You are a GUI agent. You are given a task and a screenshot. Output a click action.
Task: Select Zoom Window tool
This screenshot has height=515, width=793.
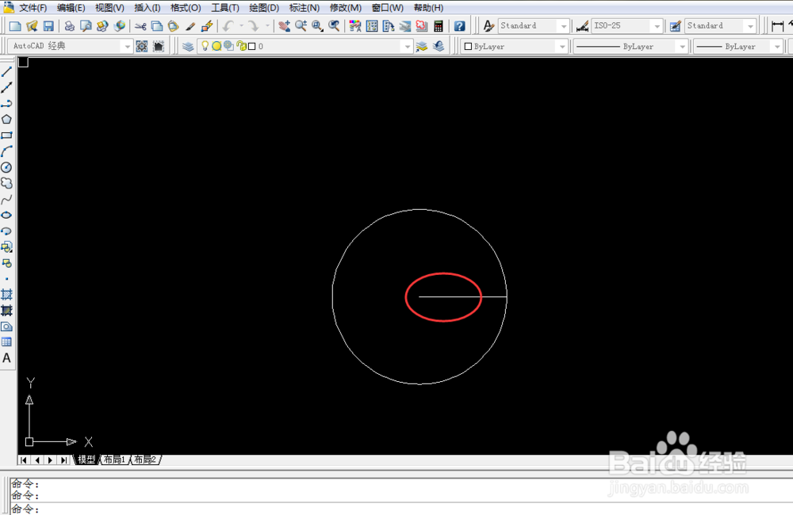tap(318, 26)
